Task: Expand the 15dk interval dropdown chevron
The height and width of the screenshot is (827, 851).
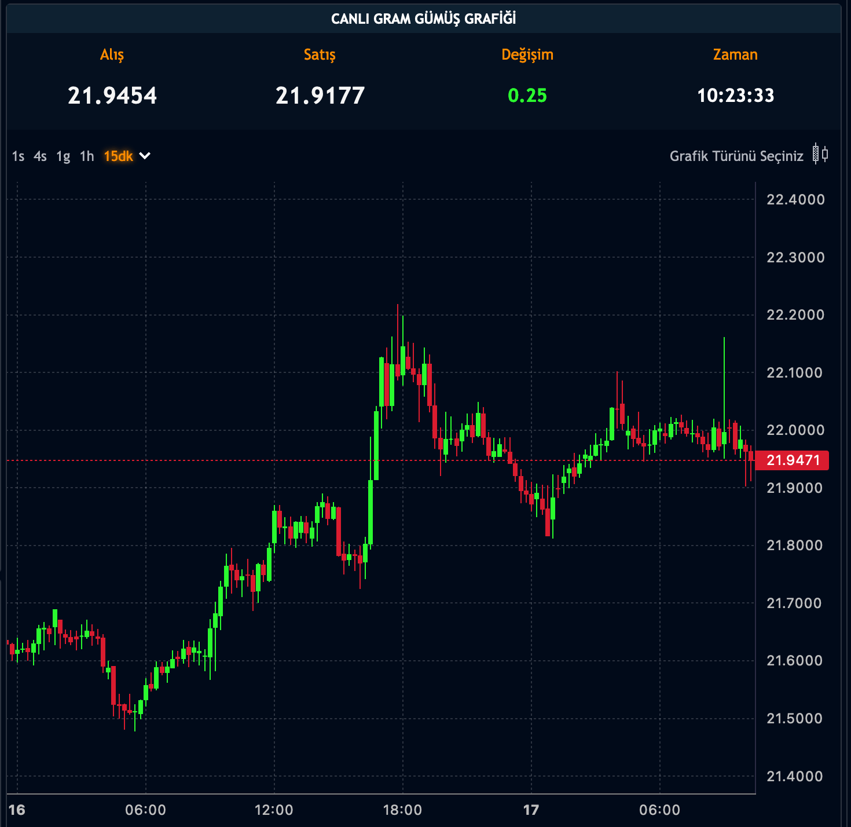Action: pyautogui.click(x=145, y=156)
